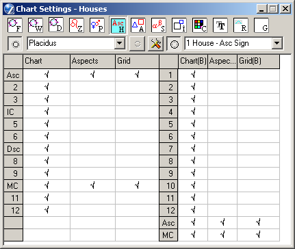Select row header 10 in right table
295x249 pixels.
(x=168, y=186)
